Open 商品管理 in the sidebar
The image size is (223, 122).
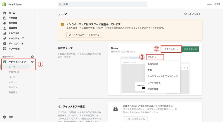click(x=13, y=23)
